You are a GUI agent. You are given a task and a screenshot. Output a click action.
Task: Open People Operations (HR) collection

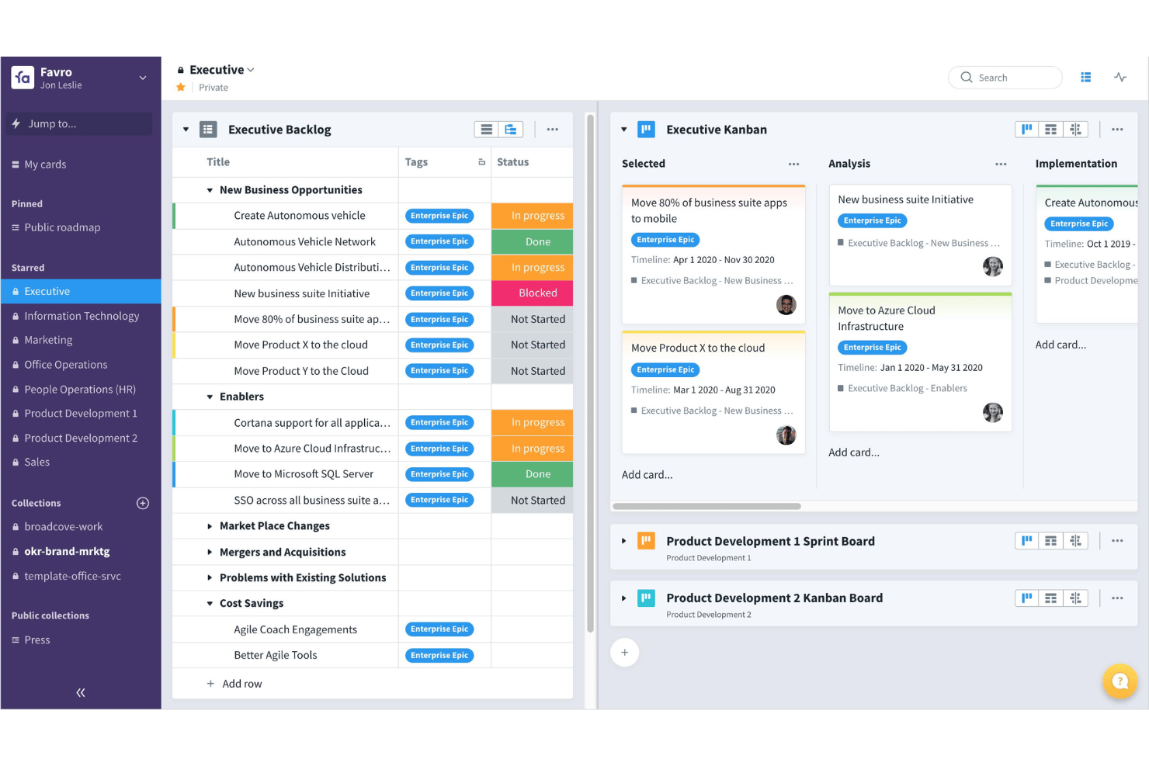pyautogui.click(x=80, y=390)
